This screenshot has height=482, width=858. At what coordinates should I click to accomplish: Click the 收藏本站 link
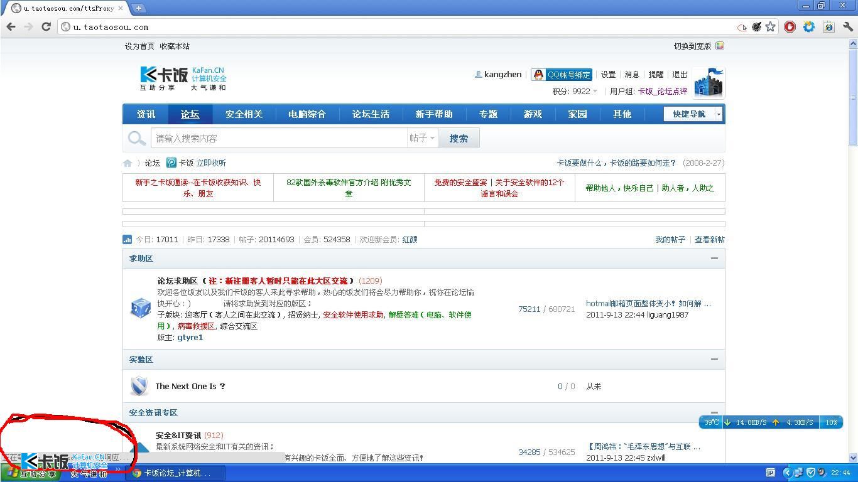pyautogui.click(x=175, y=46)
